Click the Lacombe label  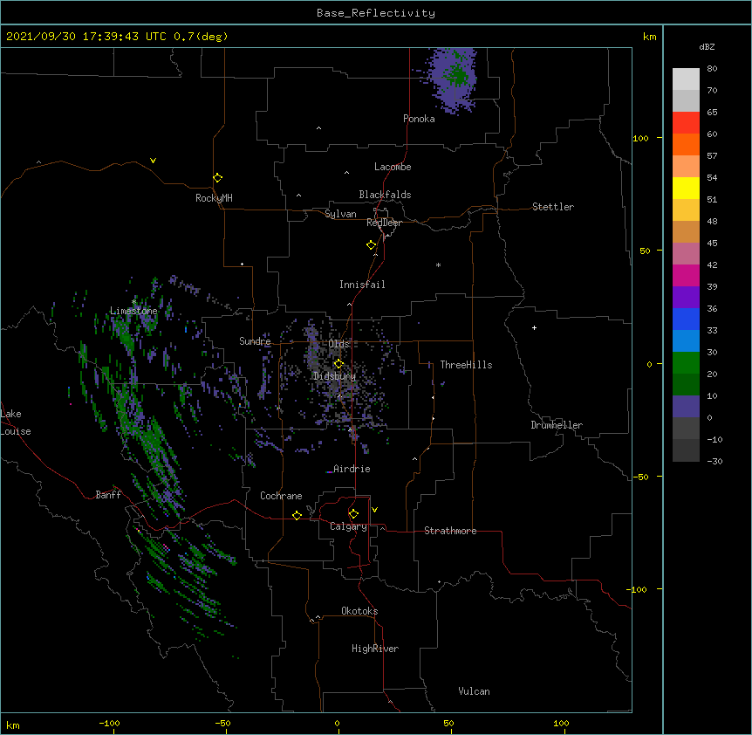coord(393,167)
